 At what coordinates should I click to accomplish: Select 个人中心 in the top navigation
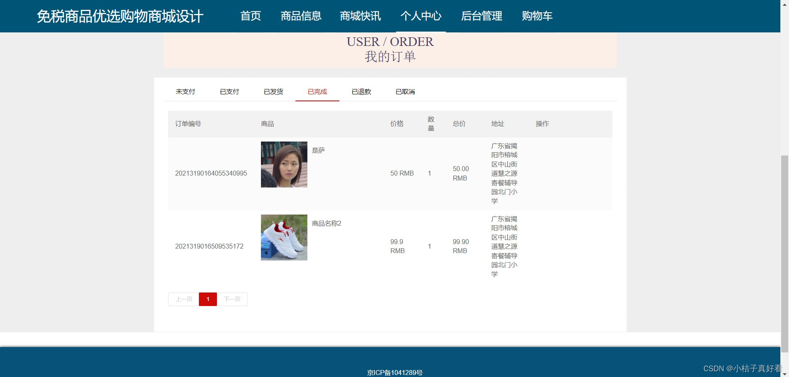coord(421,16)
